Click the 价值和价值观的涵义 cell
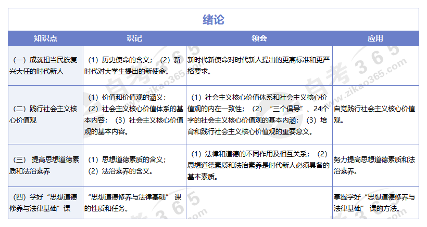The height and width of the screenshot is (227, 427). 134,114
